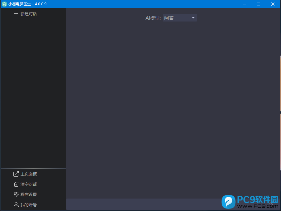Open the AI模型 dropdown showing 问答

click(x=180, y=18)
